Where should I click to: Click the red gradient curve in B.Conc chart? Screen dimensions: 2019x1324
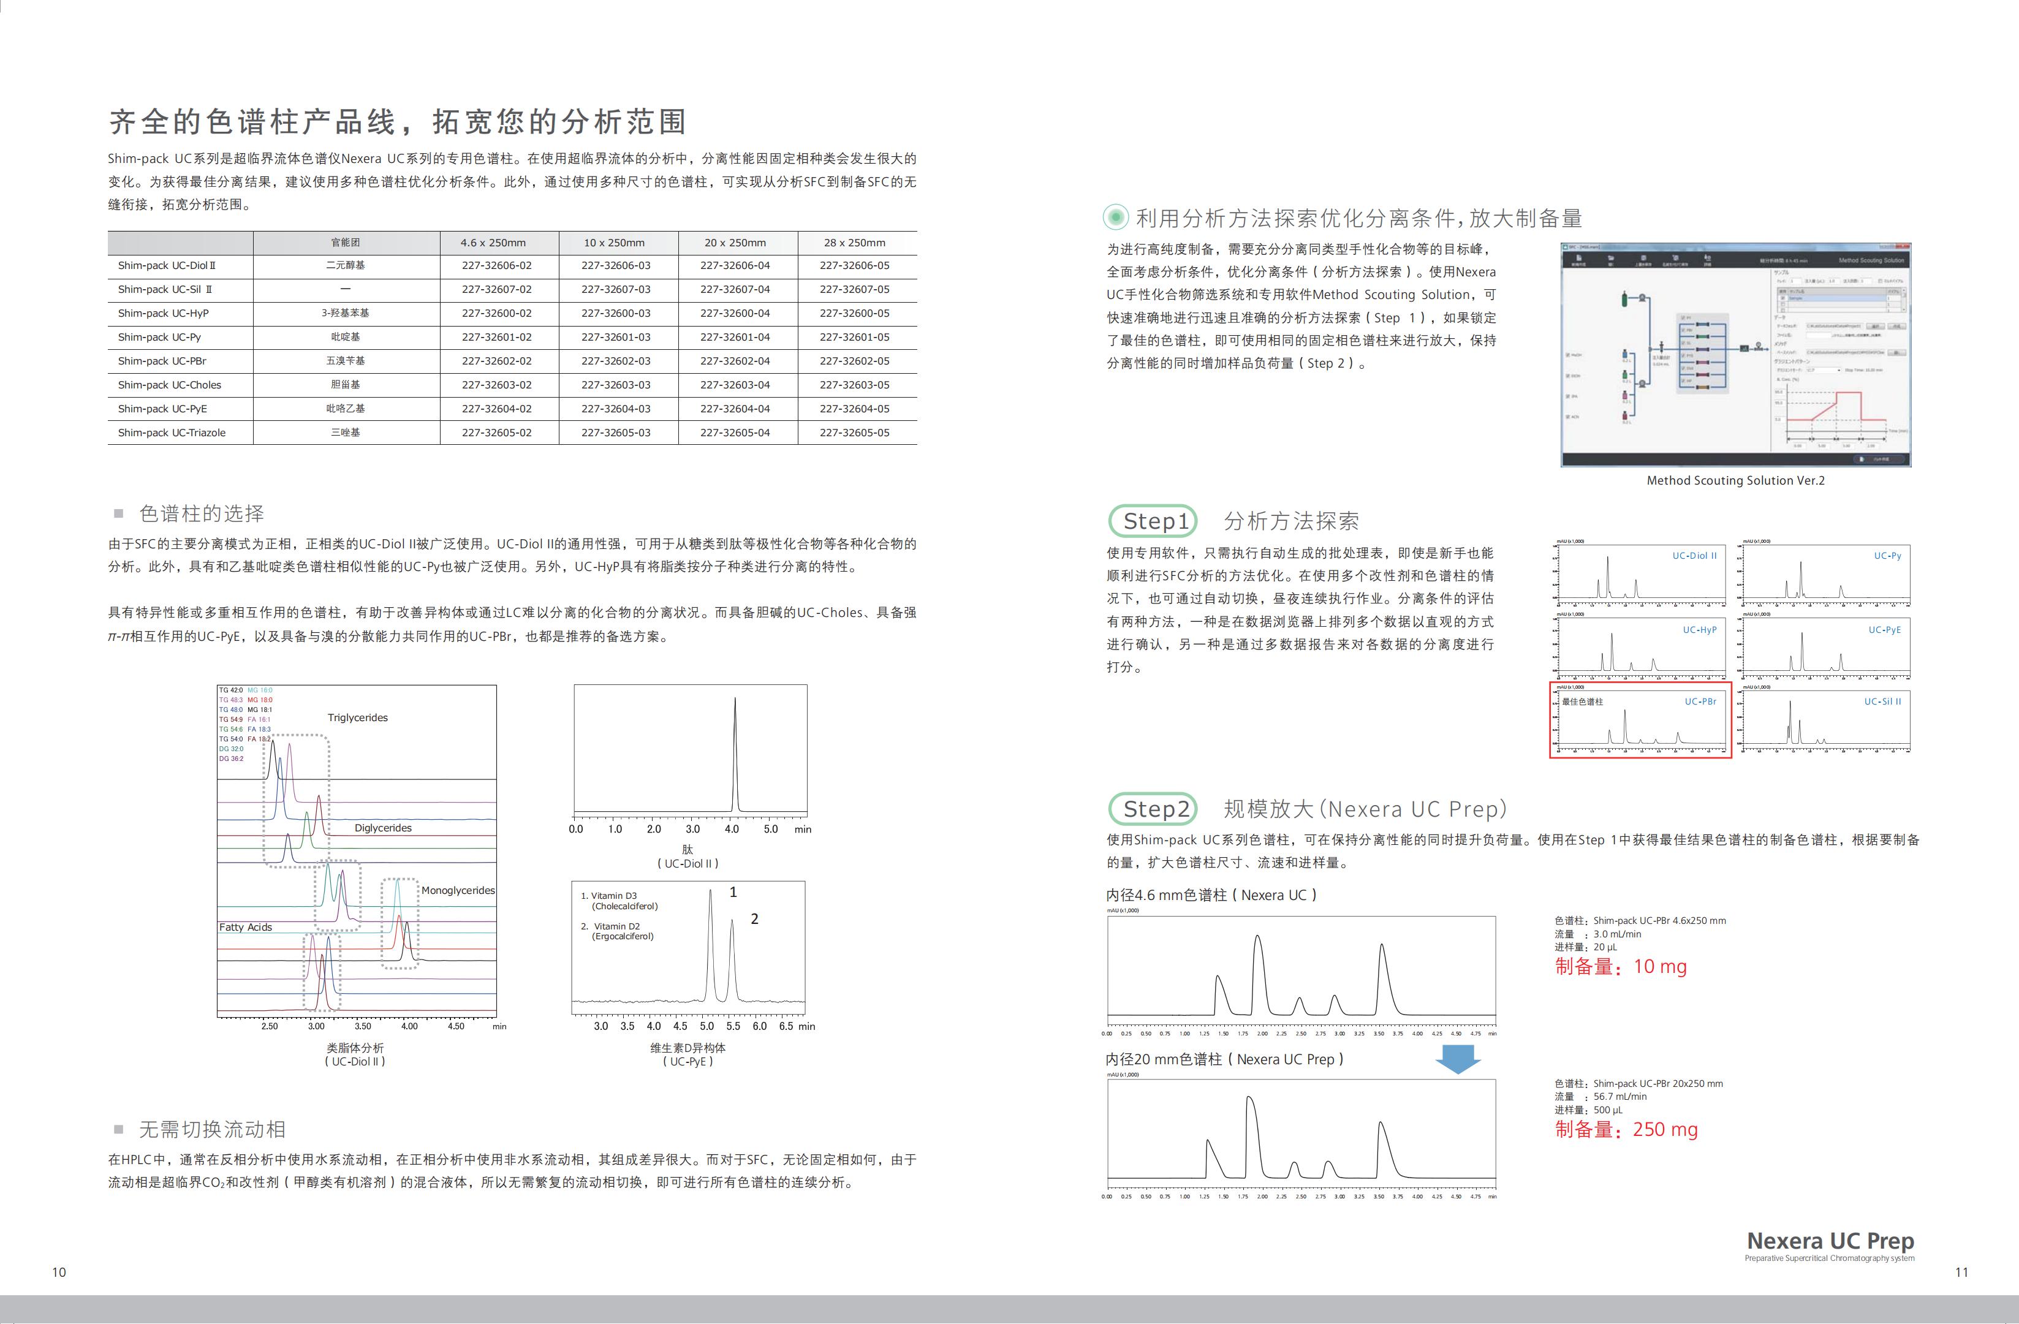[1849, 393]
